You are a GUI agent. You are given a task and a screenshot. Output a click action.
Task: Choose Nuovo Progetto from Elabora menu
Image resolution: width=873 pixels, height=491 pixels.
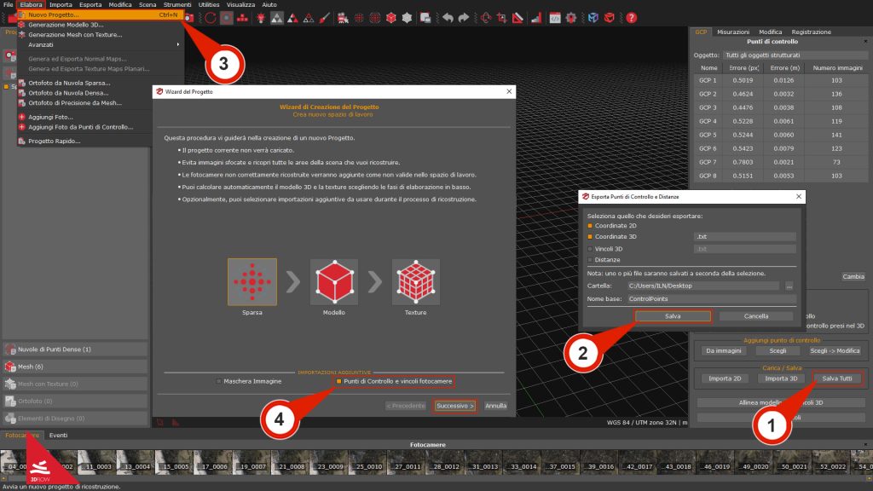tap(101, 15)
